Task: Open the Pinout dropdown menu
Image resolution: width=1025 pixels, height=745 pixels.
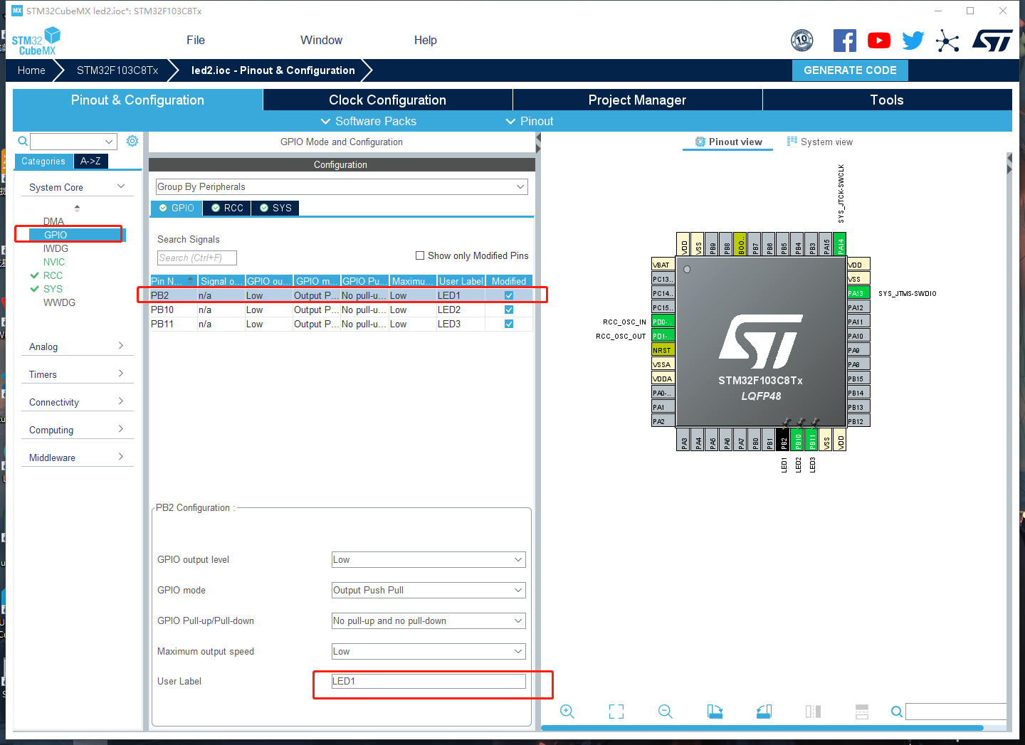Action: coord(530,121)
